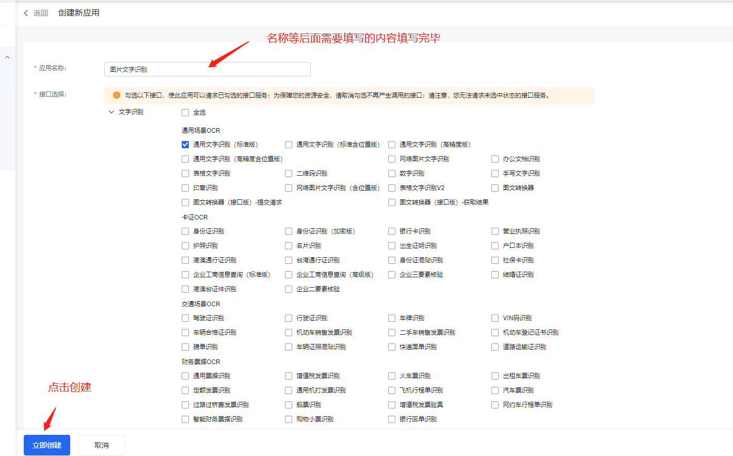Tick the 图文转换器 checkbox

point(495,188)
